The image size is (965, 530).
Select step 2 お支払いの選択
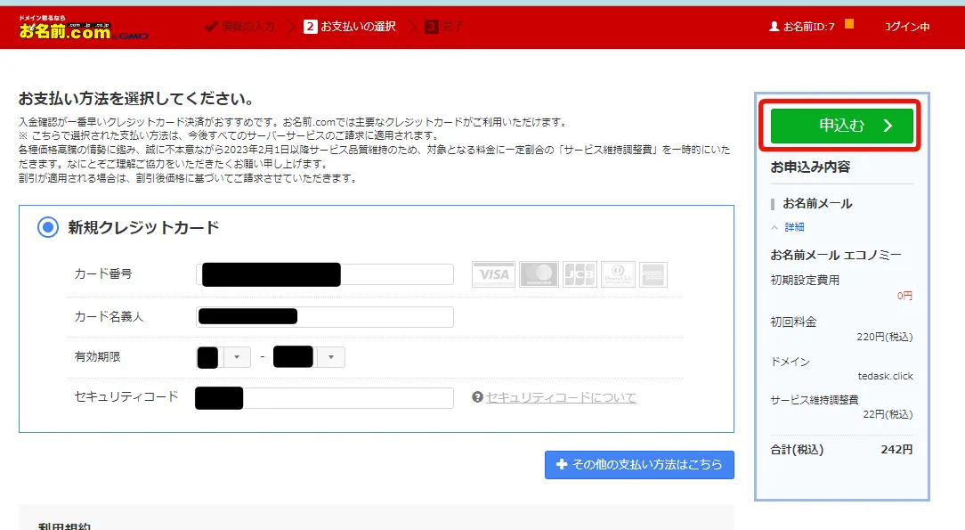[x=350, y=27]
